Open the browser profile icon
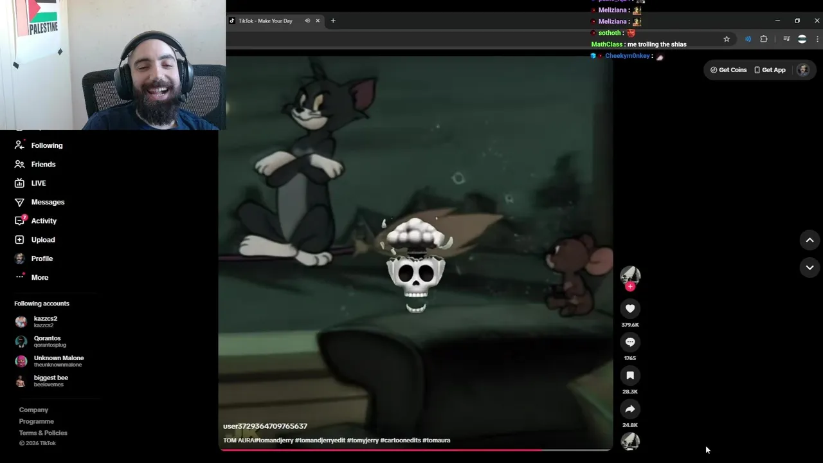The image size is (823, 463). coord(802,39)
